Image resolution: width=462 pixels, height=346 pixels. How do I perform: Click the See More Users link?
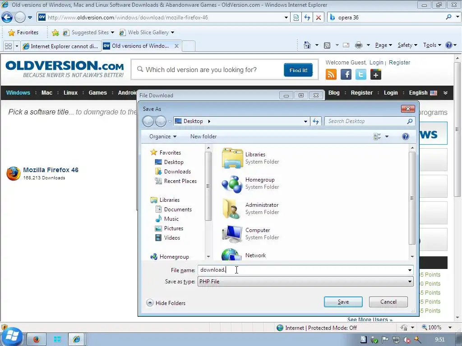tap(370, 319)
